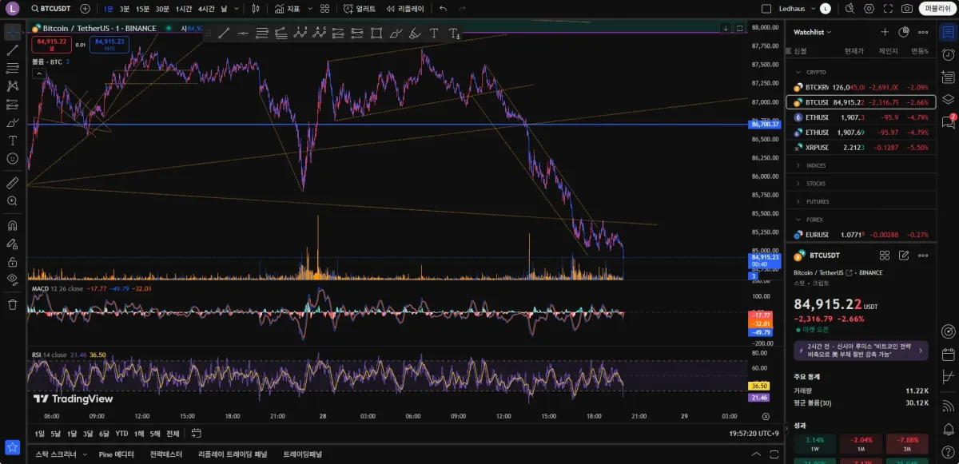Viewport: 959px width, 464px height.
Task: Toggle hide all drawings eye icon
Action: 12,279
